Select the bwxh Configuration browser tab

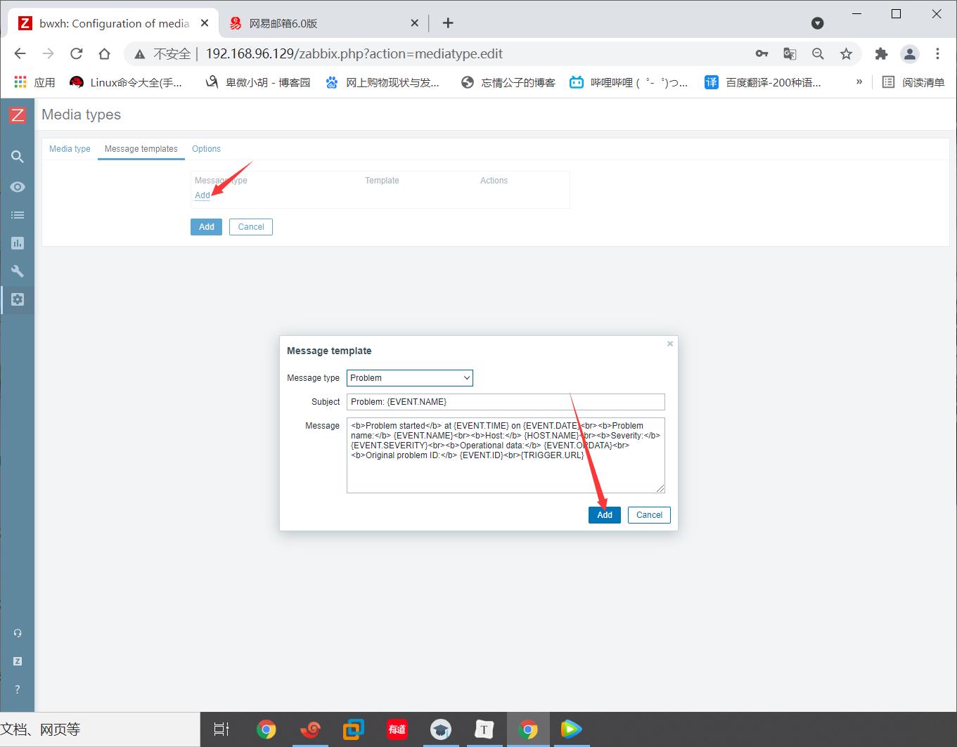pos(113,23)
